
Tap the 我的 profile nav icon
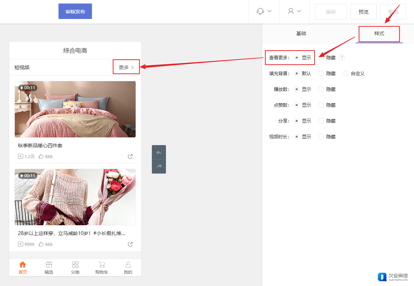click(x=128, y=265)
